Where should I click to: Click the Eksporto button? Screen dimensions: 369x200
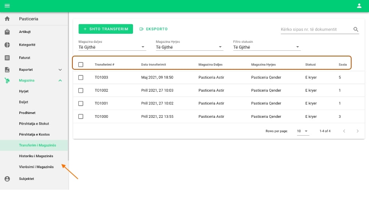pyautogui.click(x=153, y=29)
